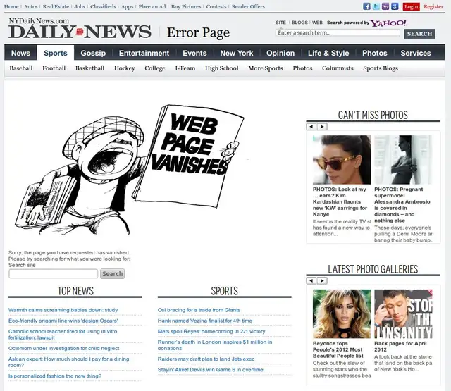451x391 pixels.
Task: Open the Yahoo social icon
Action: click(x=385, y=6)
